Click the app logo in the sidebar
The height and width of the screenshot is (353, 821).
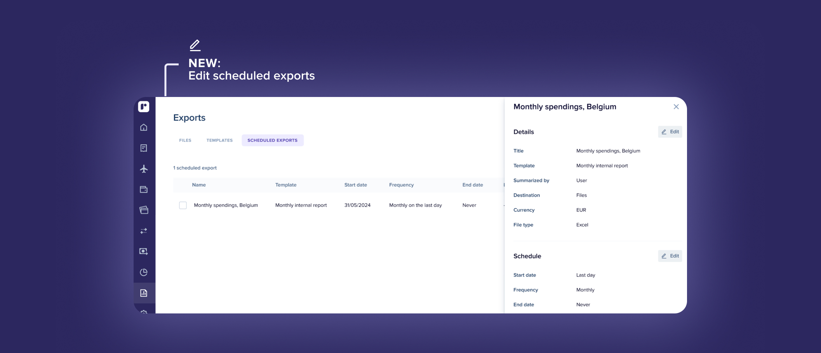pyautogui.click(x=144, y=107)
